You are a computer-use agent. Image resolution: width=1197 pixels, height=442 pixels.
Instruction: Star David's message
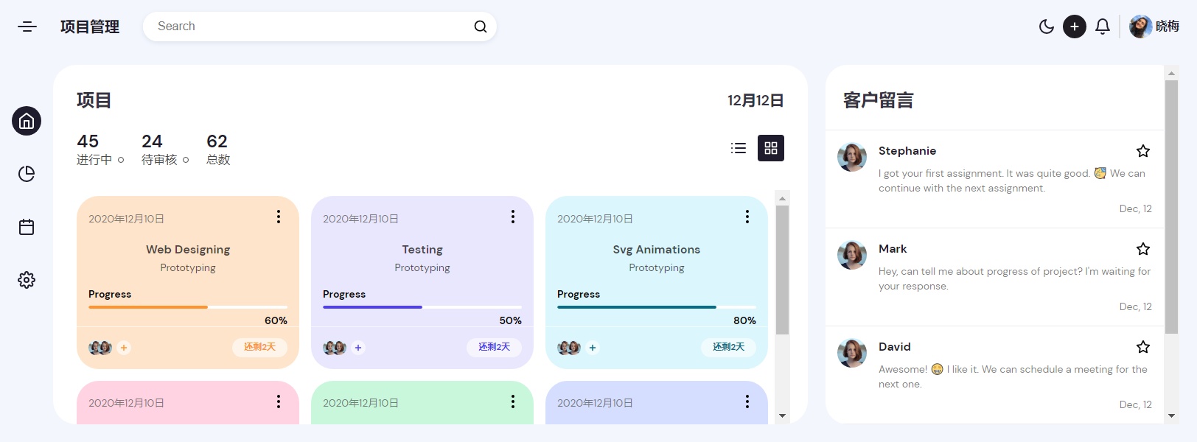pos(1143,347)
